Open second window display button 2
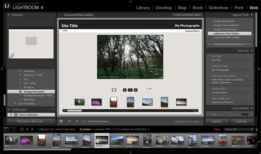 pos(13,129)
